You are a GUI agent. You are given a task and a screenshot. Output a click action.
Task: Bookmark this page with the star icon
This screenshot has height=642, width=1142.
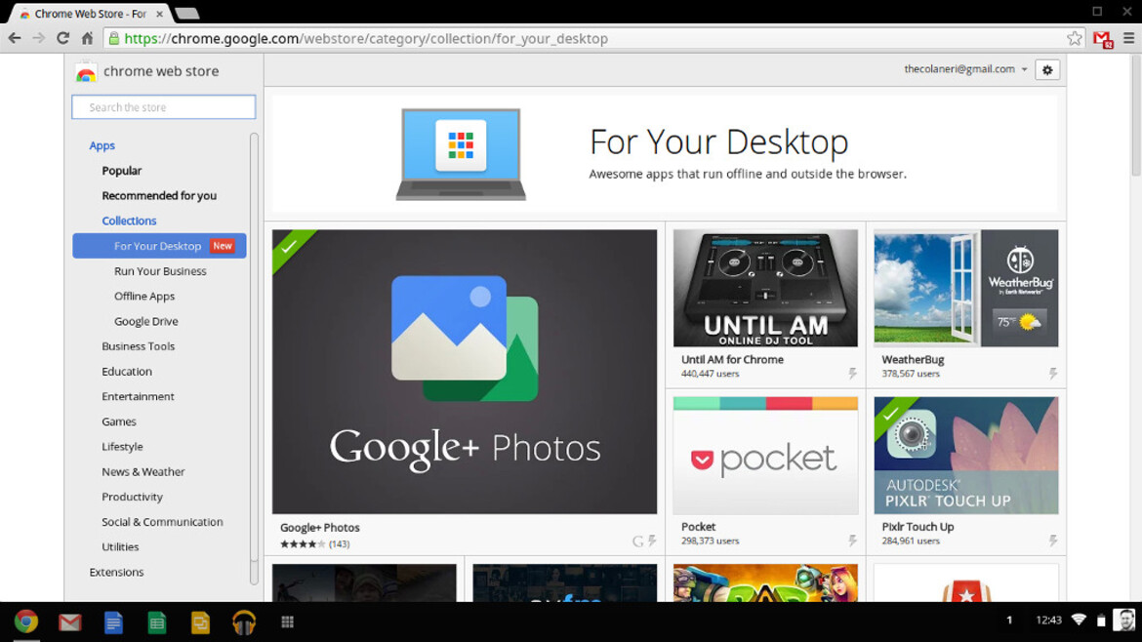1075,39
